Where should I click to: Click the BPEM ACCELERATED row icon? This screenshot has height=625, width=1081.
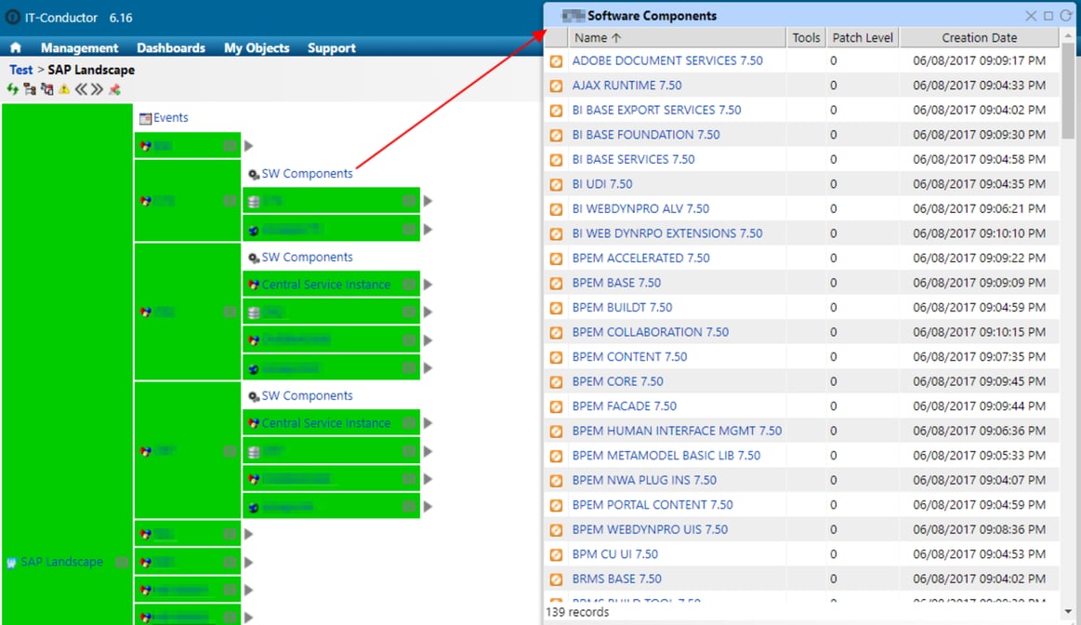(556, 259)
